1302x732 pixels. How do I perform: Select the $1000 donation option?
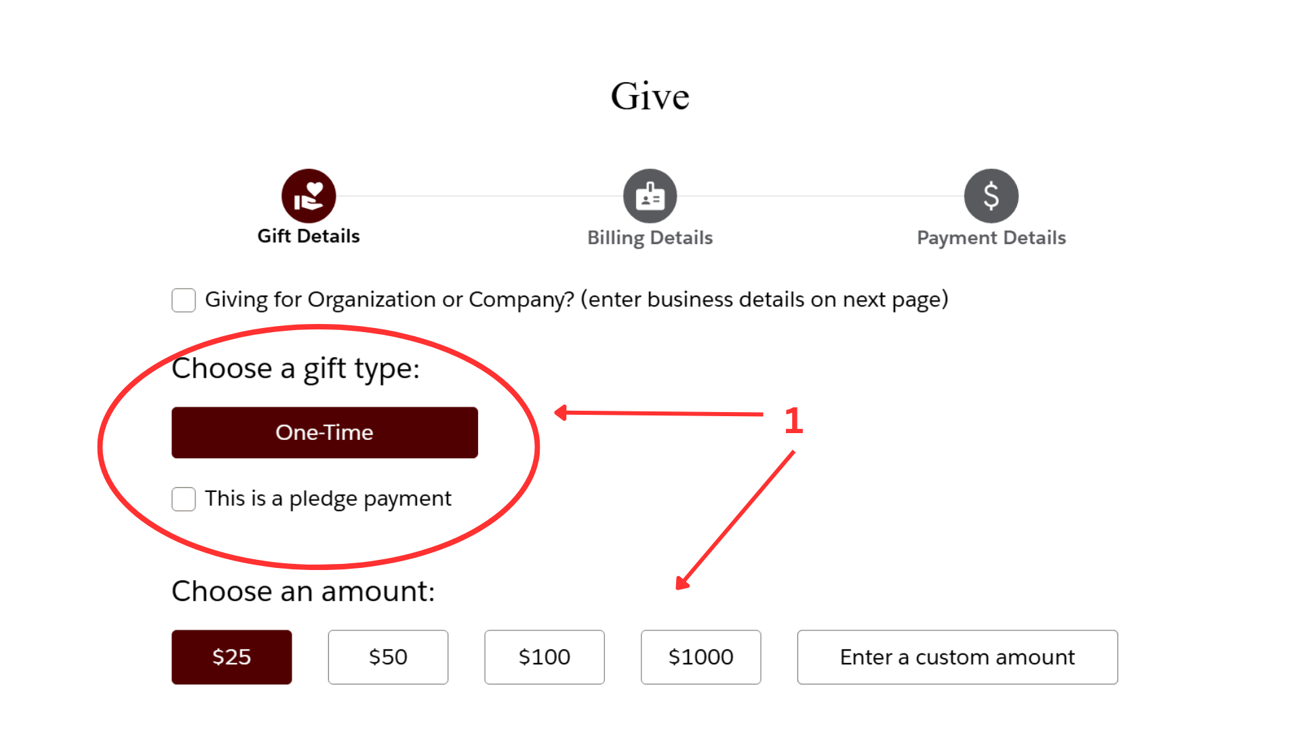701,656
